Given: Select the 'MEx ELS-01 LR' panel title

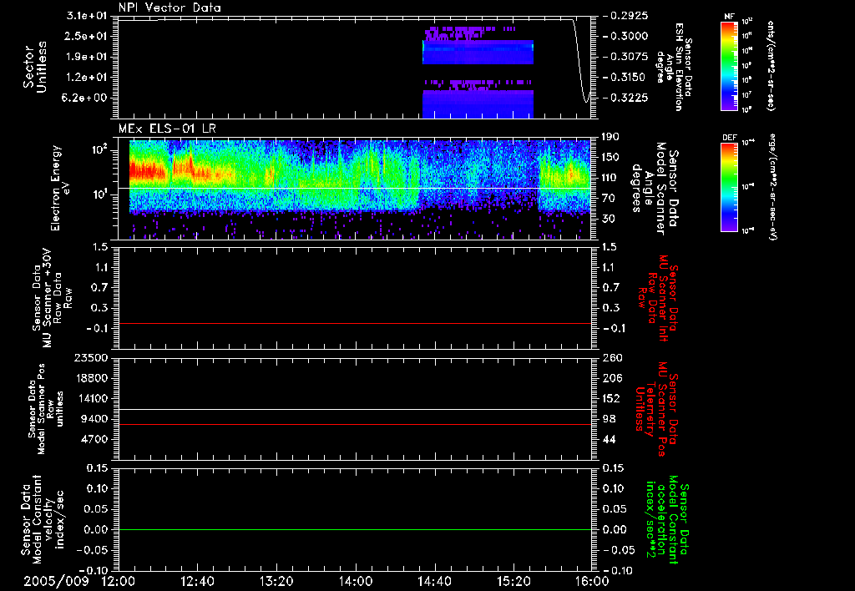Looking at the screenshot, I should (x=167, y=129).
